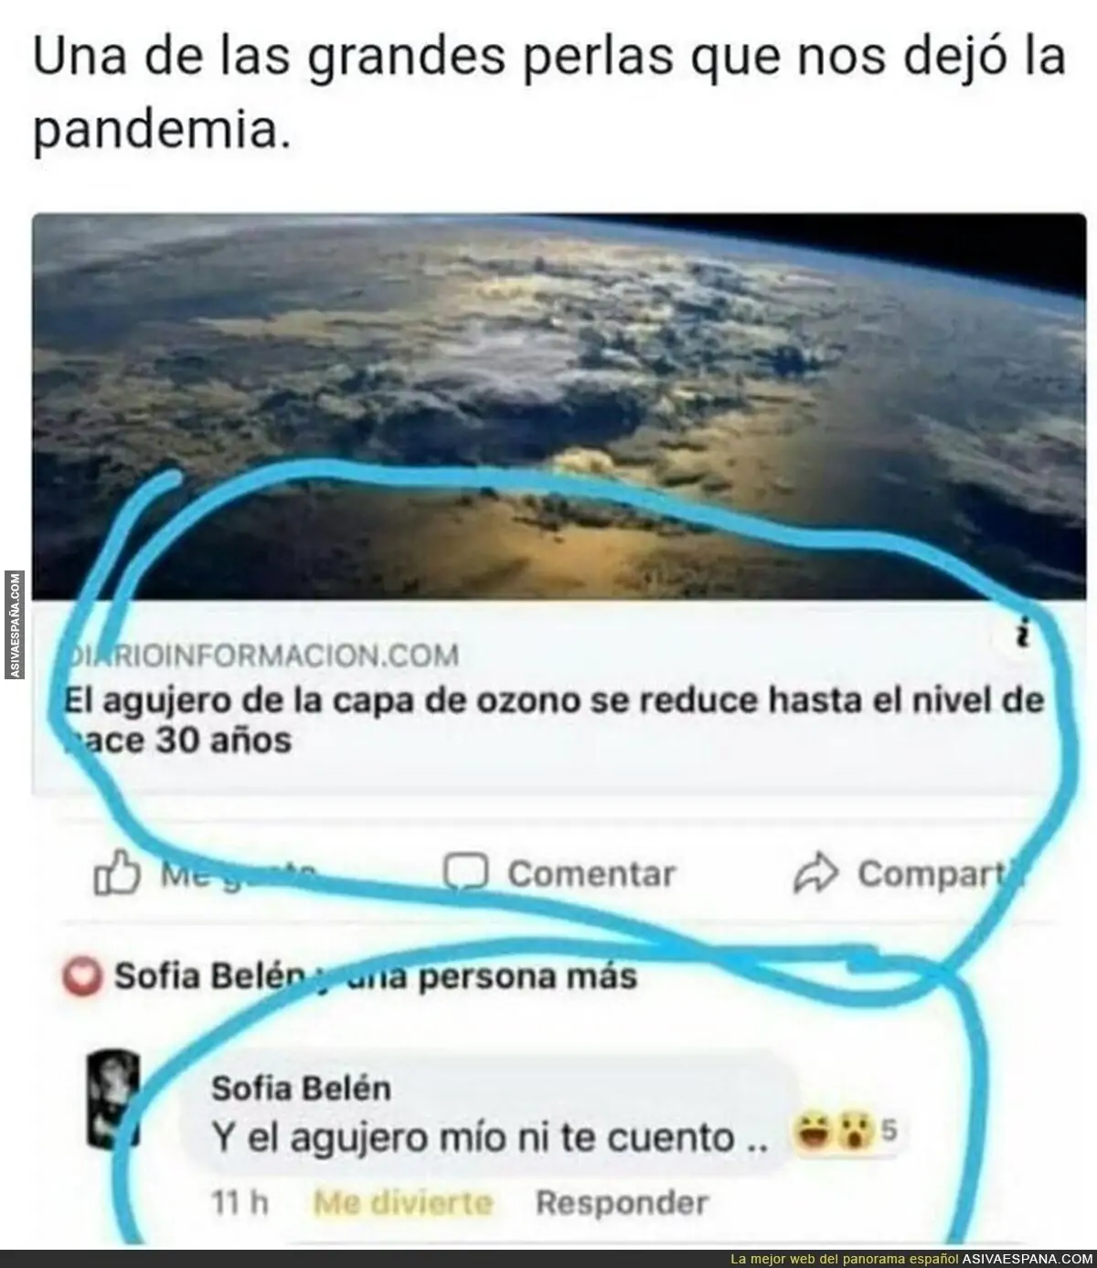Click the Me gusta thumbs-up icon
The height and width of the screenshot is (1268, 1097).
pyautogui.click(x=117, y=873)
